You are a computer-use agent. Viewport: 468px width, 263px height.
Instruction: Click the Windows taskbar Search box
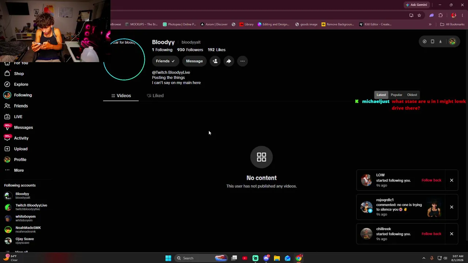pos(201,258)
